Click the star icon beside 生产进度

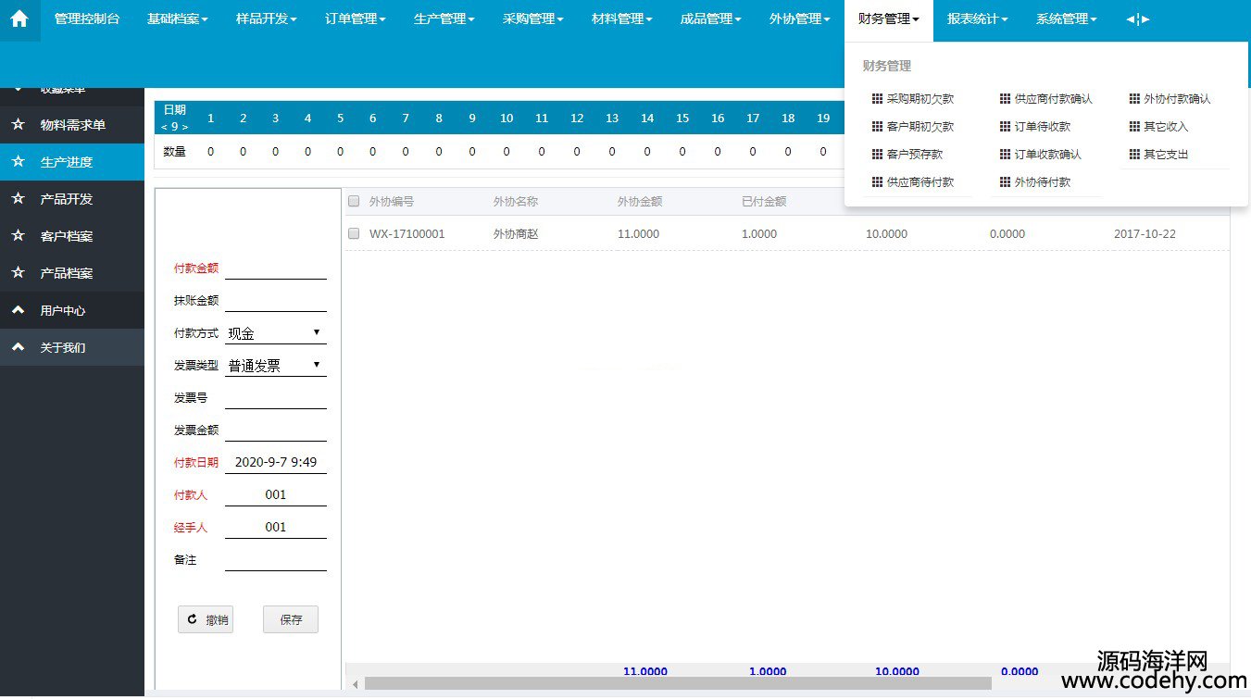click(18, 162)
